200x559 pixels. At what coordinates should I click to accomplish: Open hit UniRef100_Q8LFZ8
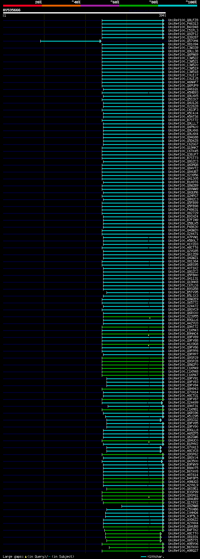click(x=183, y=20)
